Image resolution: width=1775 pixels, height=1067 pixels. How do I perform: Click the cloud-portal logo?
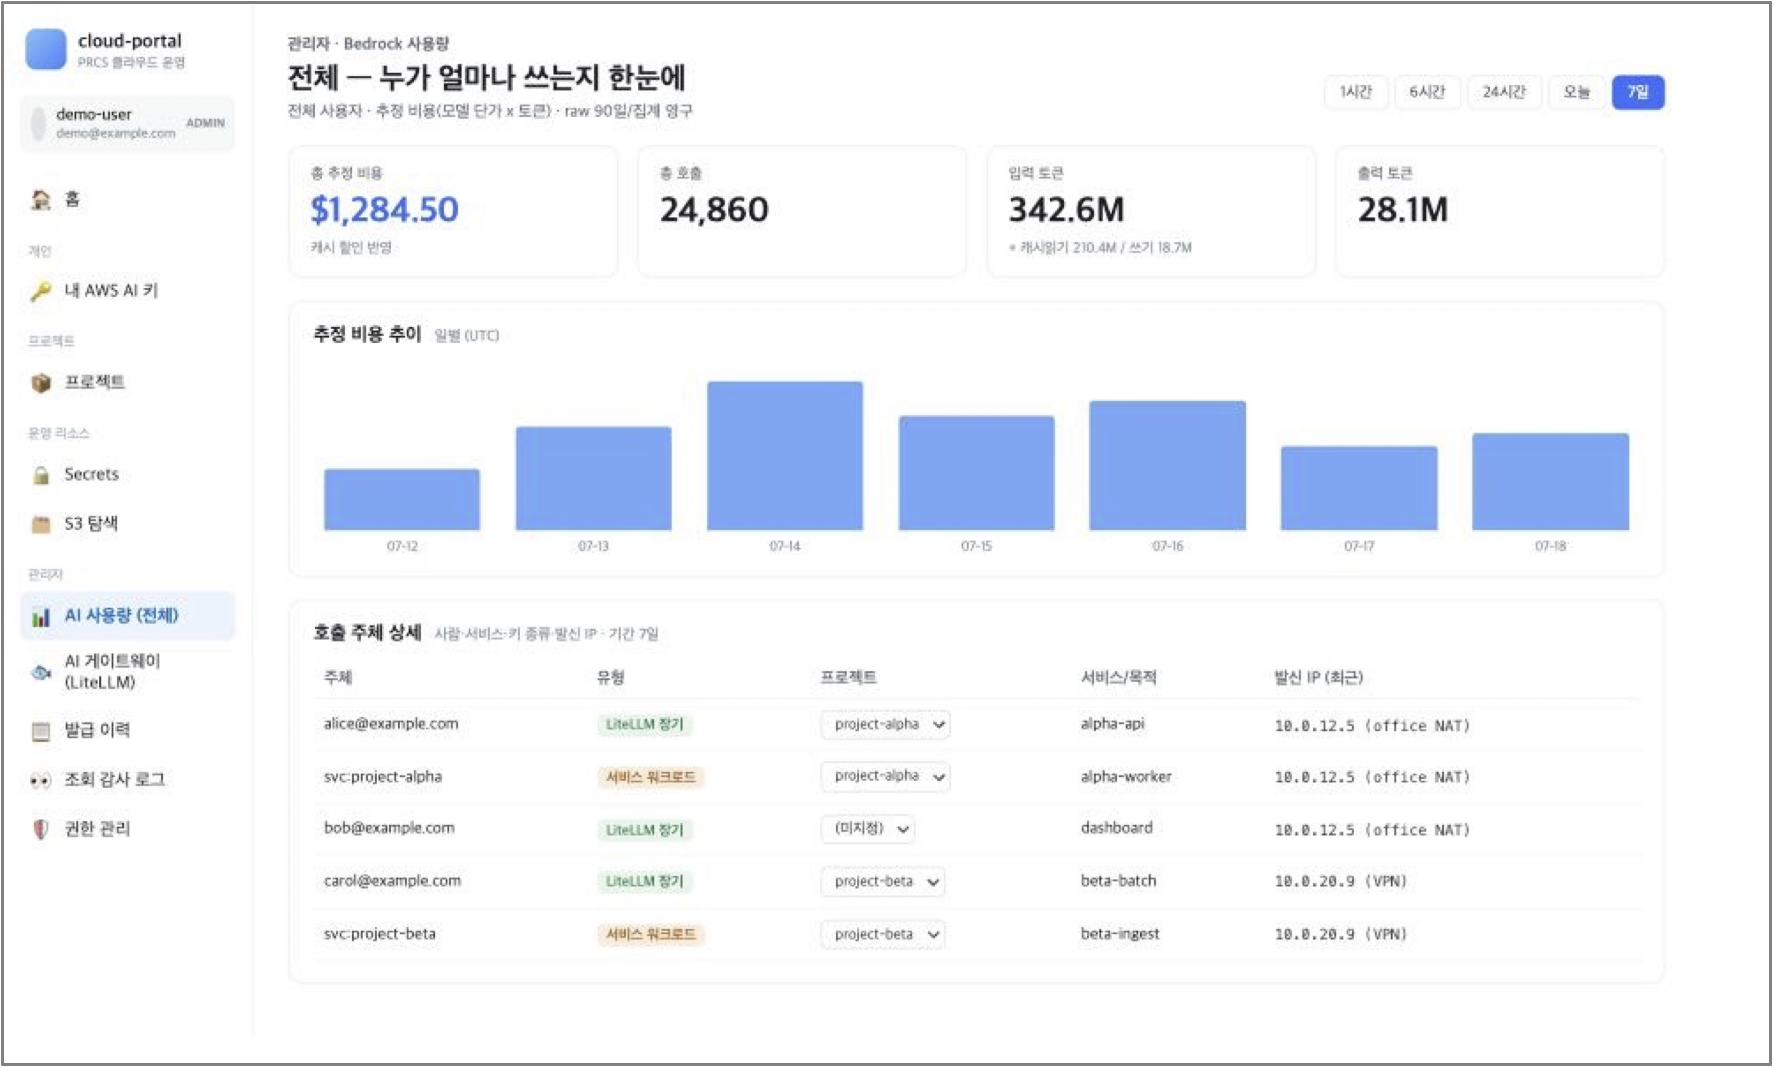46,49
